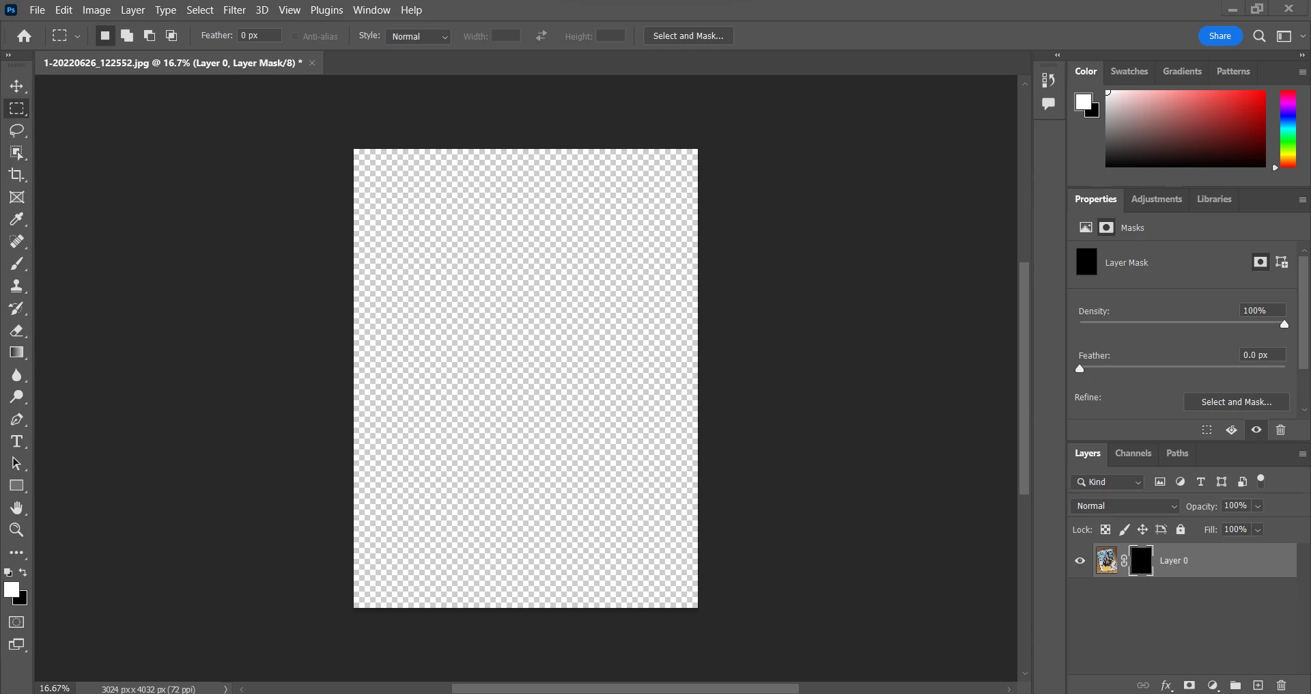Select the Rectangle shape tool
Screen dimensions: 1311x694
[17, 486]
